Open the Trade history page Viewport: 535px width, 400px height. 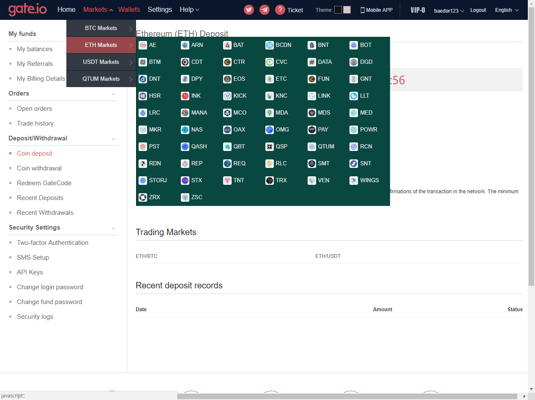[35, 123]
